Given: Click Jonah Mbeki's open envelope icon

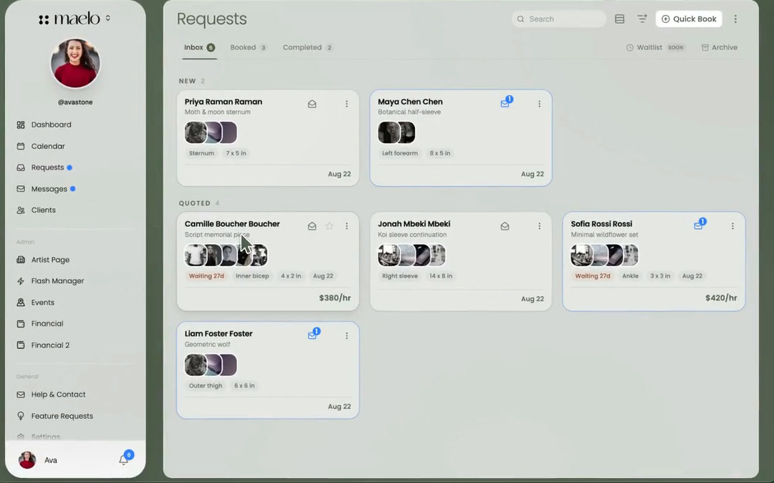Looking at the screenshot, I should point(505,226).
